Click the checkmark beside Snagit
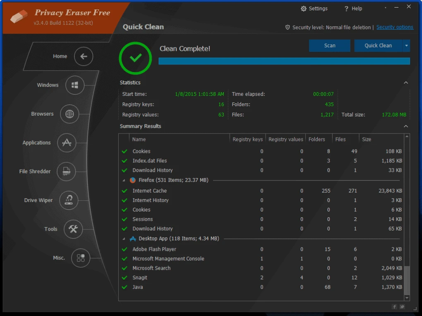Image resolution: width=422 pixels, height=316 pixels. (x=125, y=278)
